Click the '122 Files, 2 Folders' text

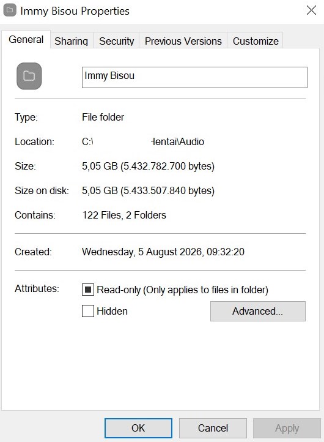tap(124, 215)
